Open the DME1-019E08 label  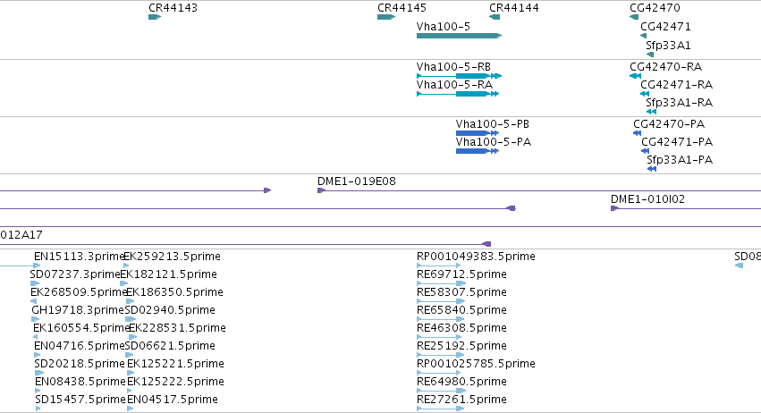(x=357, y=181)
